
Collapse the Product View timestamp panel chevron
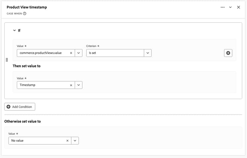pyautogui.click(x=230, y=7)
